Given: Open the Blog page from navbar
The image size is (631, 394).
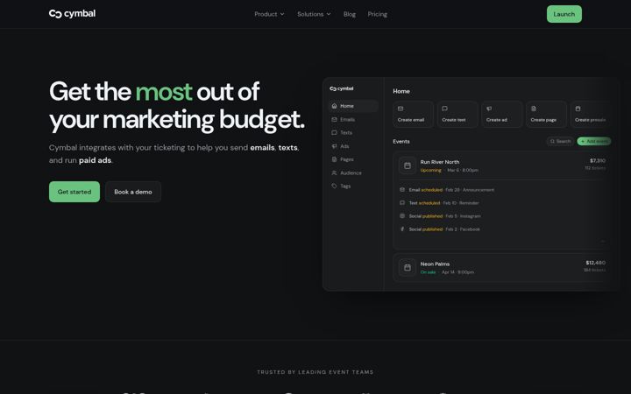Looking at the screenshot, I should point(350,14).
